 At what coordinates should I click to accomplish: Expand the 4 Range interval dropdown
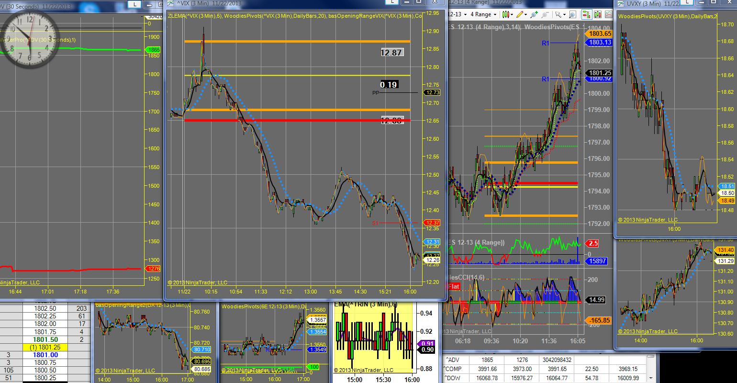click(495, 14)
